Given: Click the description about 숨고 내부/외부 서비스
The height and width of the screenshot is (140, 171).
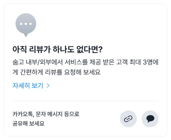Looking at the screenshot, I should (x=85, y=67).
